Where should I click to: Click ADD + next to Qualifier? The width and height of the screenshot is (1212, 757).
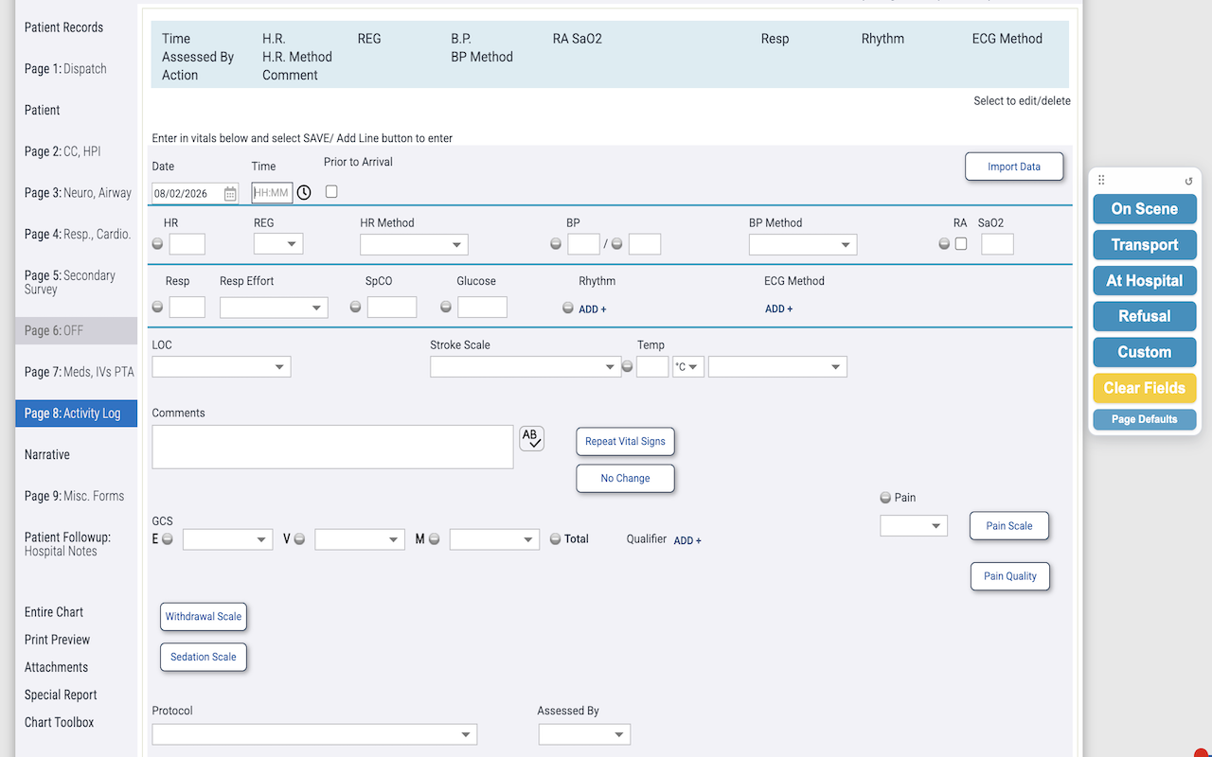(x=687, y=540)
